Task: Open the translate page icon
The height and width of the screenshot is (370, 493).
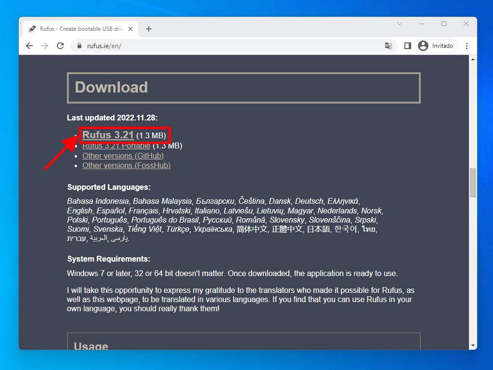Action: tap(388, 46)
